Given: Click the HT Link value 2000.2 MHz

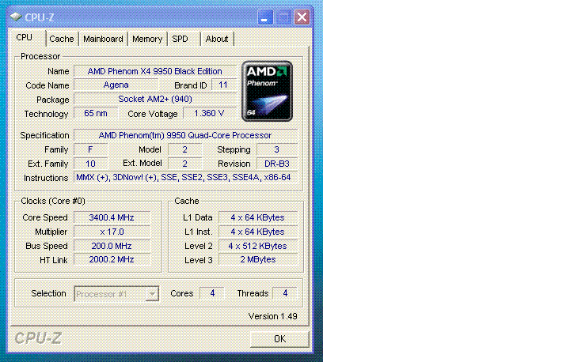Looking at the screenshot, I should point(112,259).
